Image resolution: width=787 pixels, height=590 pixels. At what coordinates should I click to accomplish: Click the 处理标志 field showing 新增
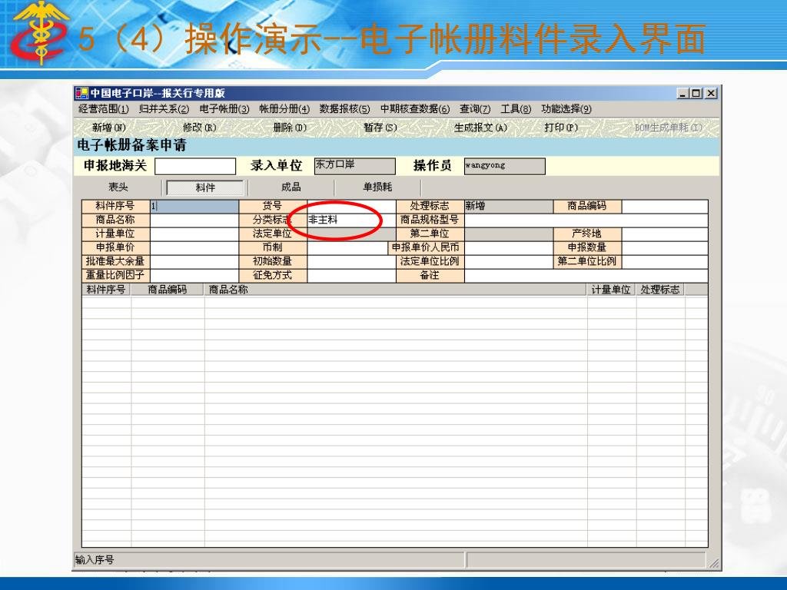(x=509, y=206)
